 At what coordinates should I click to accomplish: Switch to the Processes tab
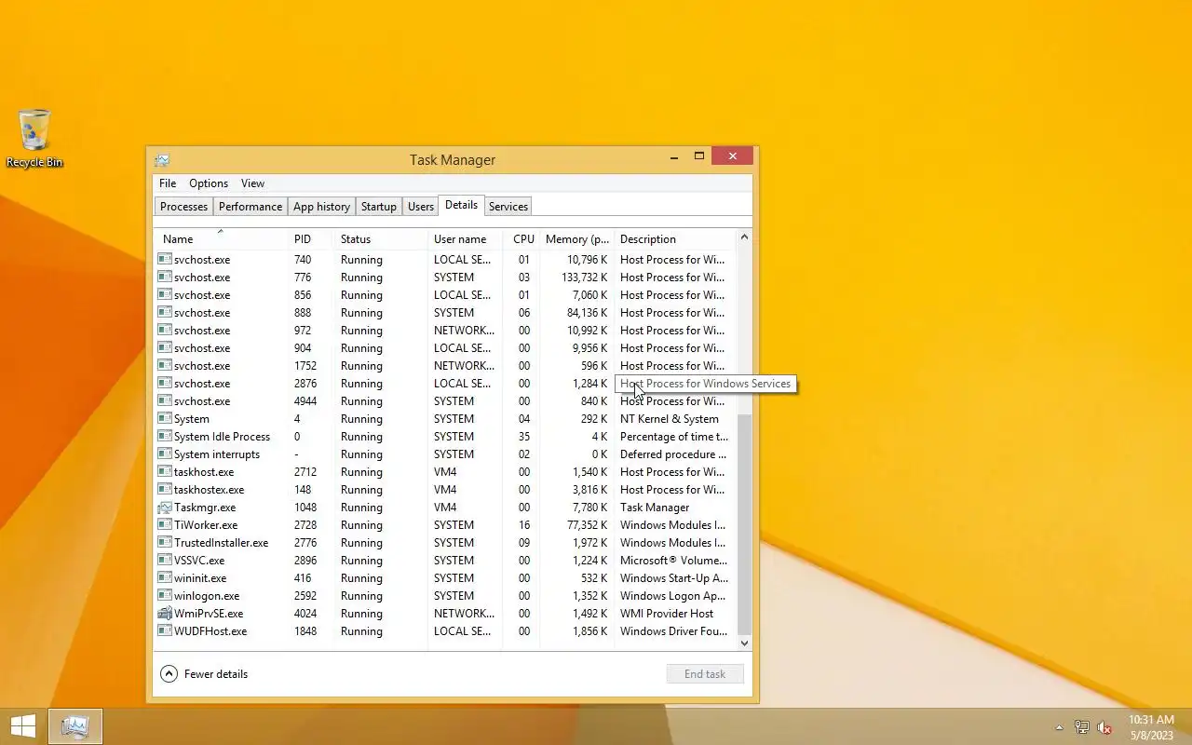tap(183, 207)
